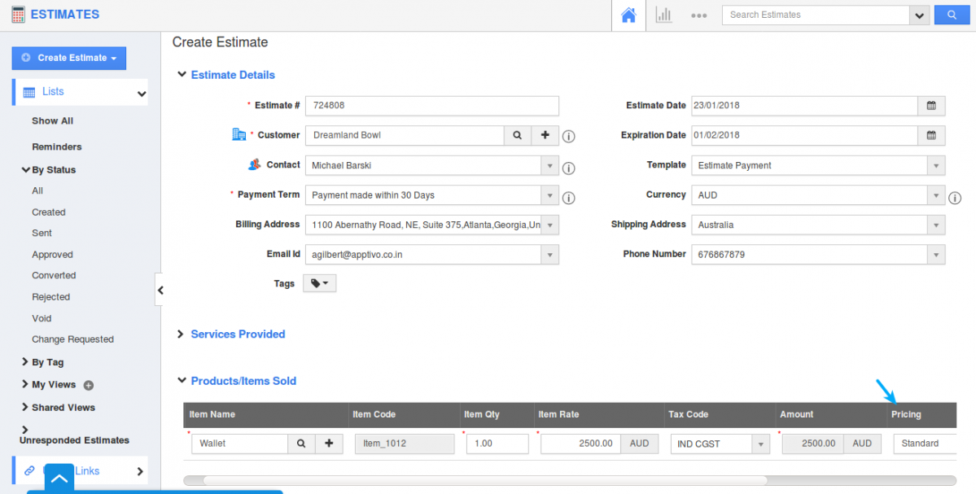Screen dimensions: 976x494
Task: Click the Item Rate 2500.00 field
Action: coord(580,444)
